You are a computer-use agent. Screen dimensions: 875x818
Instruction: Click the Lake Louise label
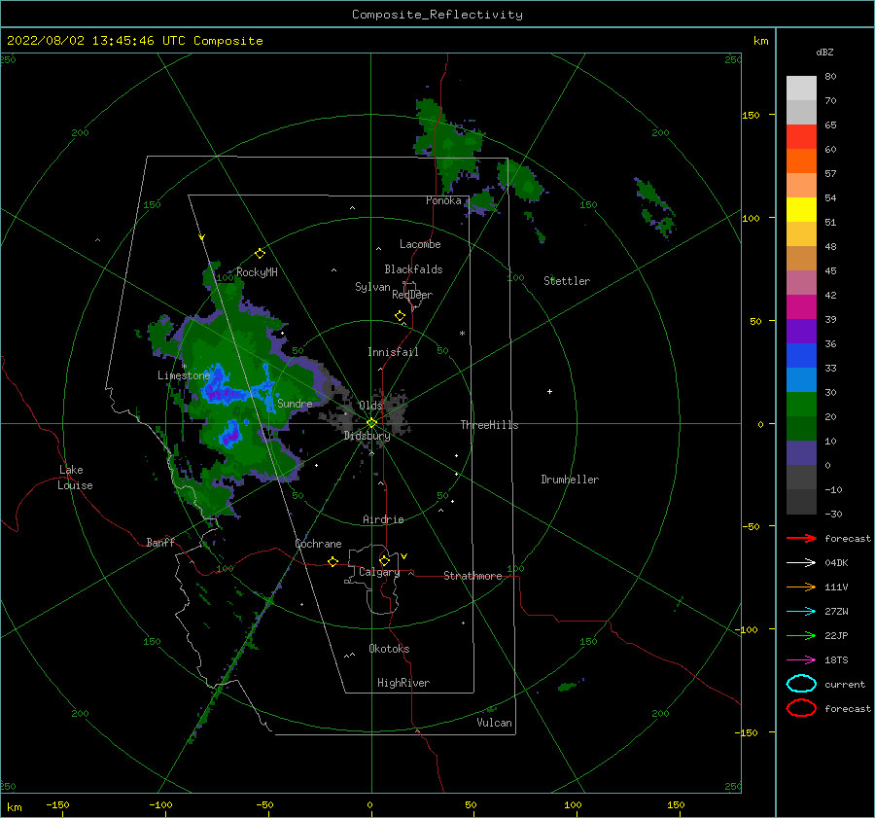coord(75,478)
